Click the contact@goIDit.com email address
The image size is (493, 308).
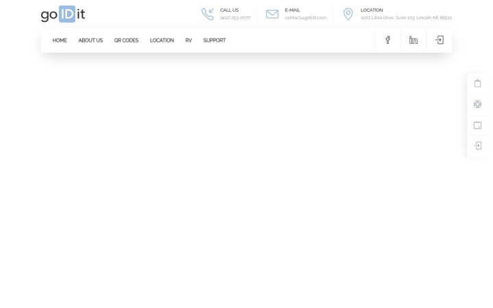(x=305, y=18)
